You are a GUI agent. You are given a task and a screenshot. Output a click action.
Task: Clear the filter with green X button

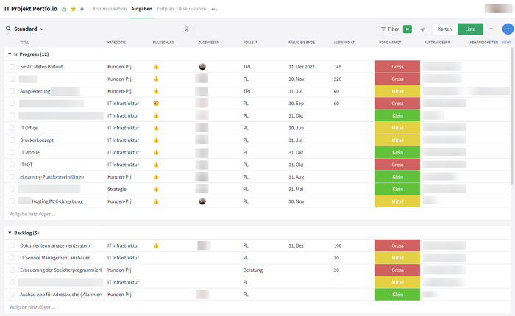[x=408, y=29]
